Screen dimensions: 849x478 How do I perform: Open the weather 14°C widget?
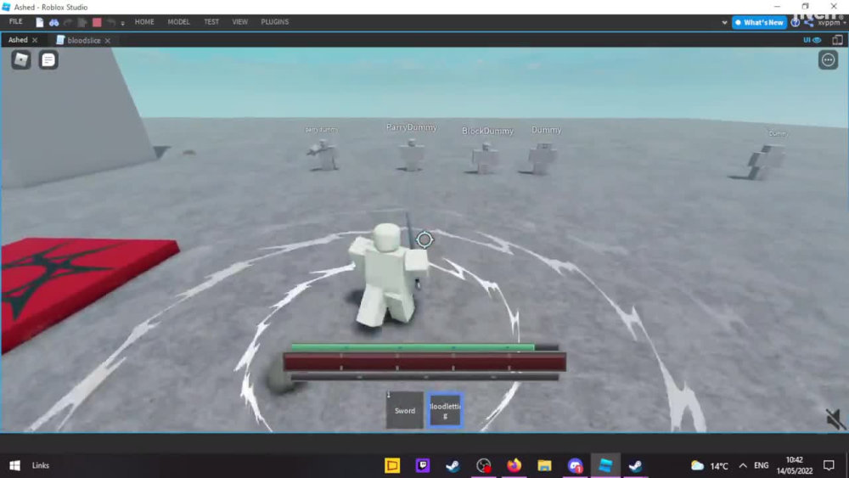point(709,465)
